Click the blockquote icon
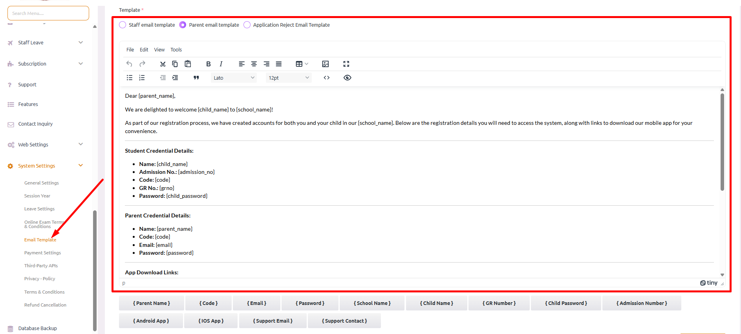The width and height of the screenshot is (741, 334). pos(196,78)
